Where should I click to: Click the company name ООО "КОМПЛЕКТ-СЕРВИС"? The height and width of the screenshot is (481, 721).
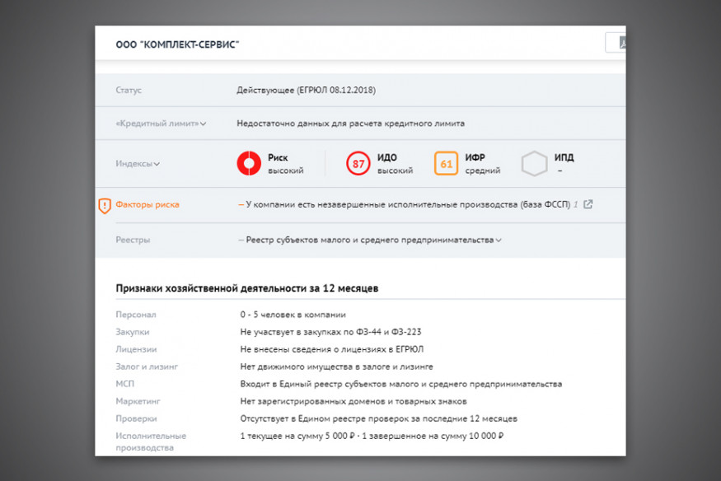pos(178,44)
